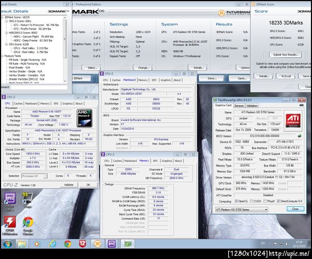Toggle the PhysX checkbox in GPU-Z
The width and height of the screenshot is (312, 259).
pos(264,201)
